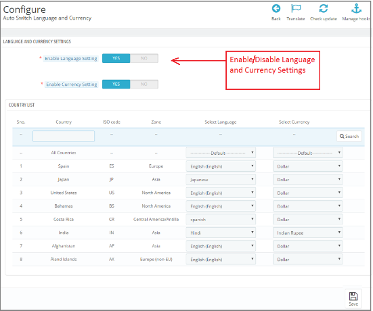Set Enable Currency Setting to NO
This screenshot has width=373, height=311.
pos(144,84)
